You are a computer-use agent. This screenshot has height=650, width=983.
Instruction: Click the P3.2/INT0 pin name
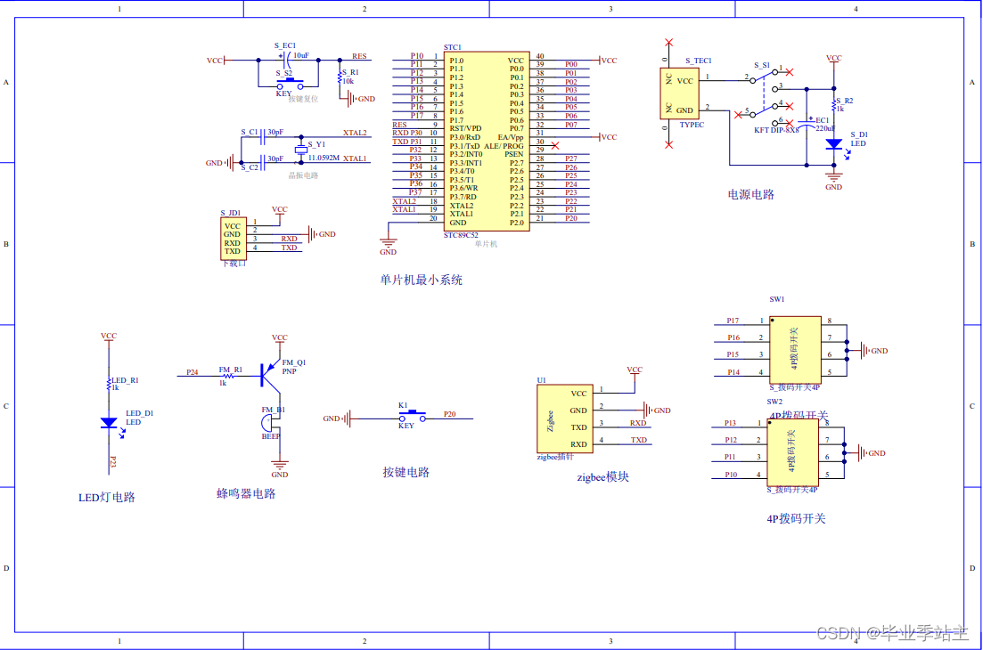click(x=466, y=154)
